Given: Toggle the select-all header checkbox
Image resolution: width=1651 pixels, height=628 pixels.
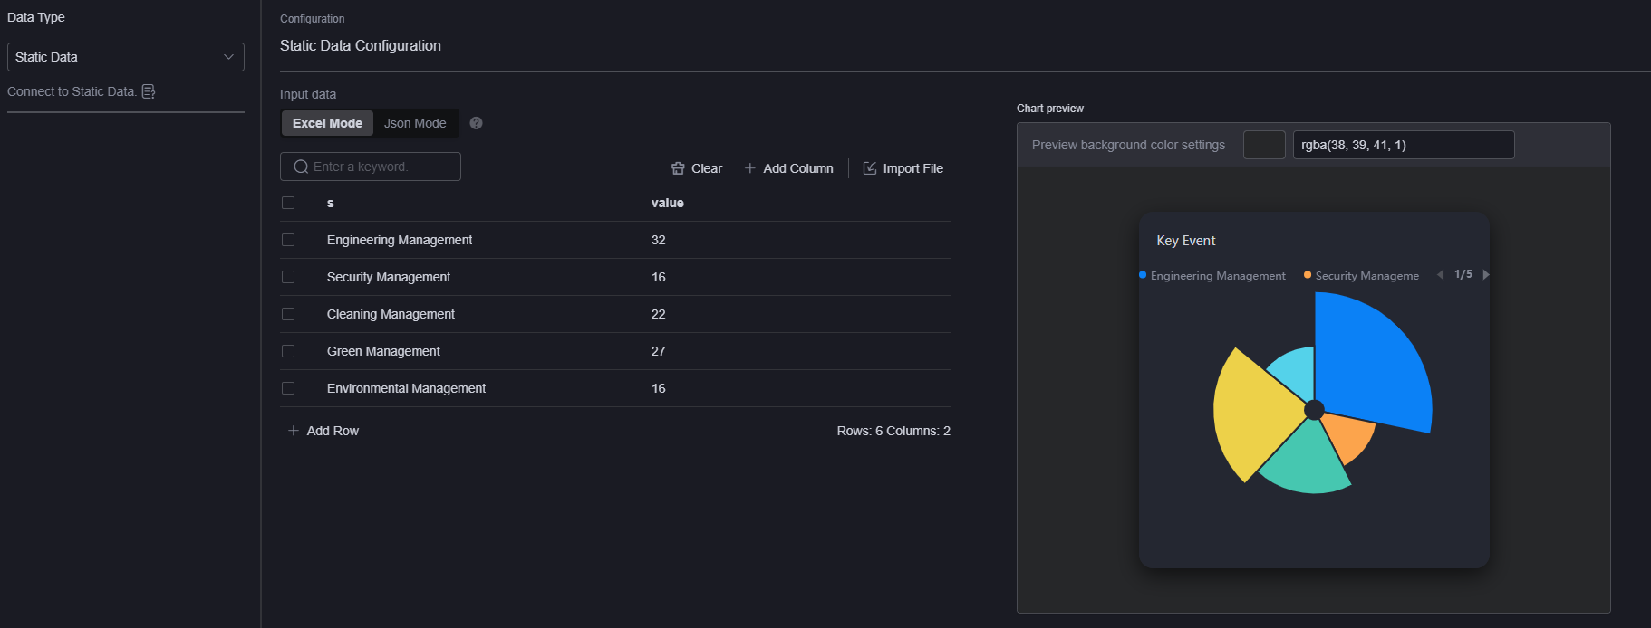Looking at the screenshot, I should point(288,203).
